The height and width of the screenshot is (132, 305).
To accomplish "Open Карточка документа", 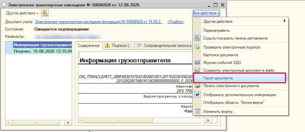I will 240,55.
